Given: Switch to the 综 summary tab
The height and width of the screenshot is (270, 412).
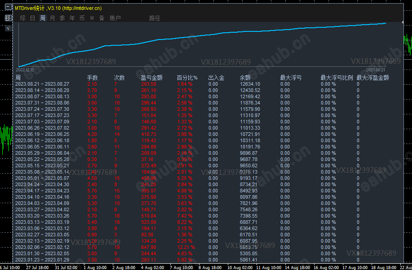Looking at the screenshot, I should [x=23, y=18].
